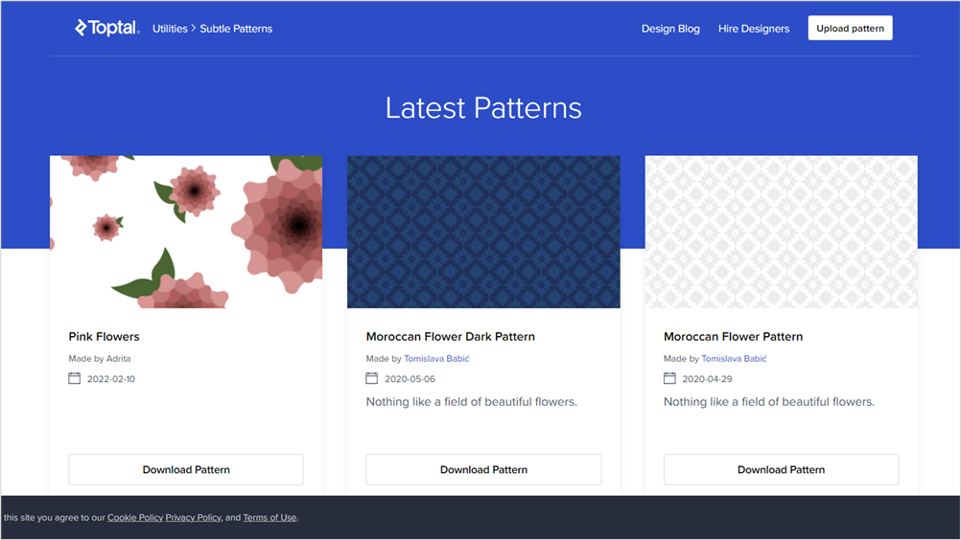Open light Moroccan Flower Pattern thumbnail
961x540 pixels.
pyautogui.click(x=781, y=232)
